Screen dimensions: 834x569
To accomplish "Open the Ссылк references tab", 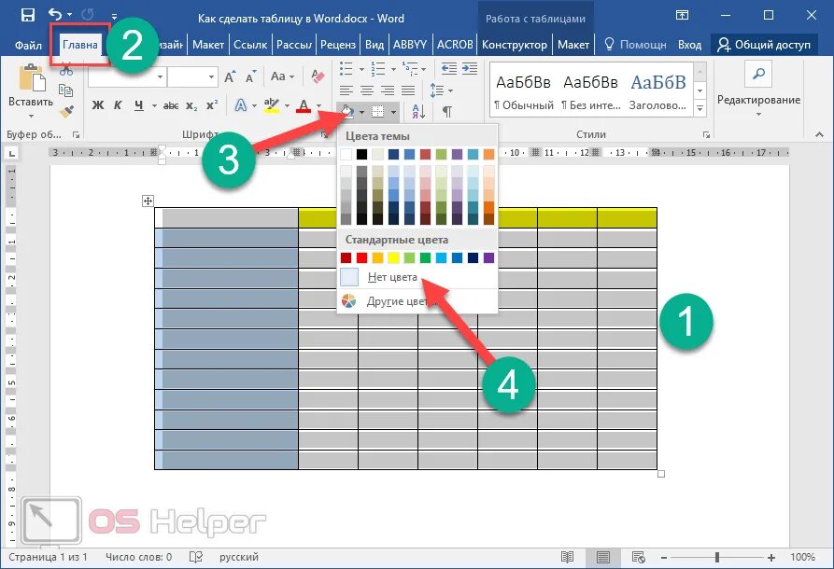I will tap(250, 45).
